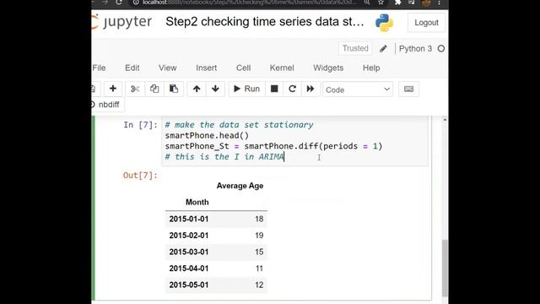Select row 2015-02-01 in output table

(x=216, y=236)
